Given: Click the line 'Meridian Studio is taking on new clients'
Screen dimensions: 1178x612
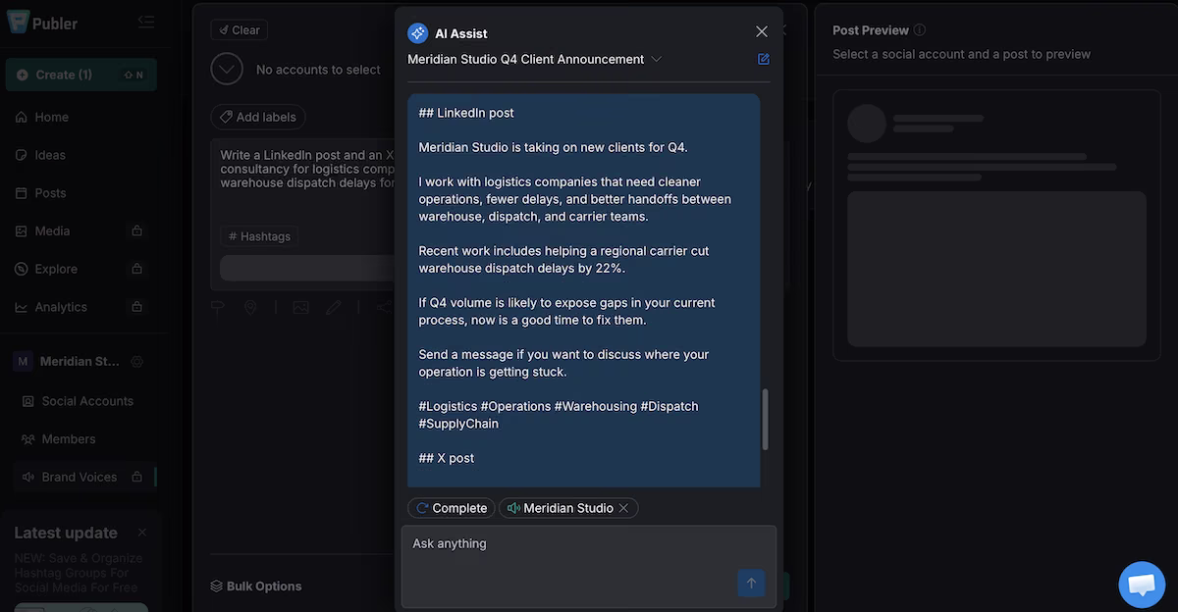Looking at the screenshot, I should click(554, 147).
